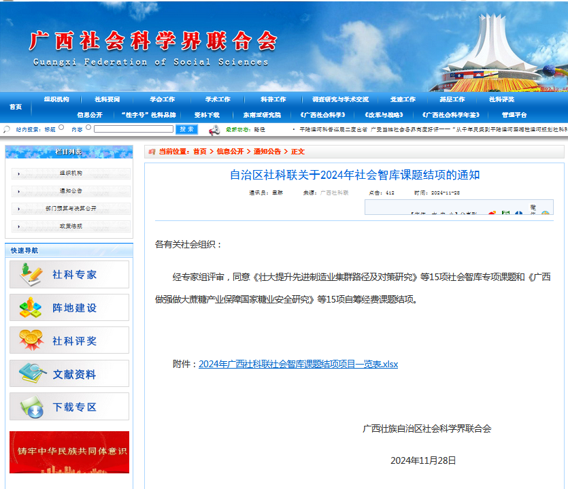Click the 来源: 广西社科联 source text
568x489 pixels.
[326, 193]
